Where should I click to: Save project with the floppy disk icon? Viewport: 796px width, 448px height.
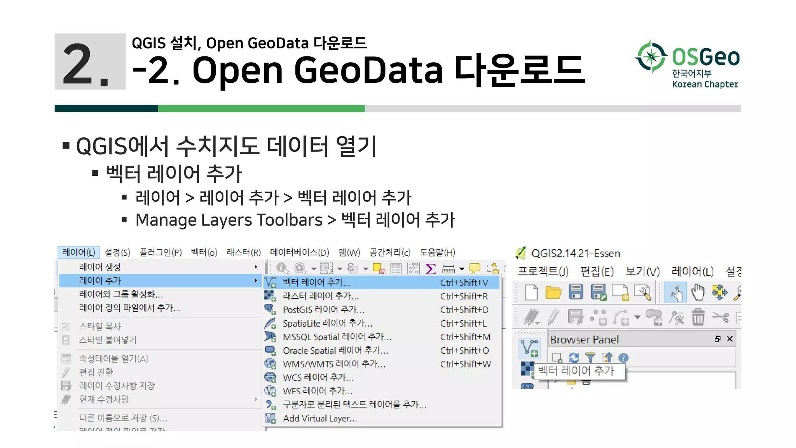576,292
